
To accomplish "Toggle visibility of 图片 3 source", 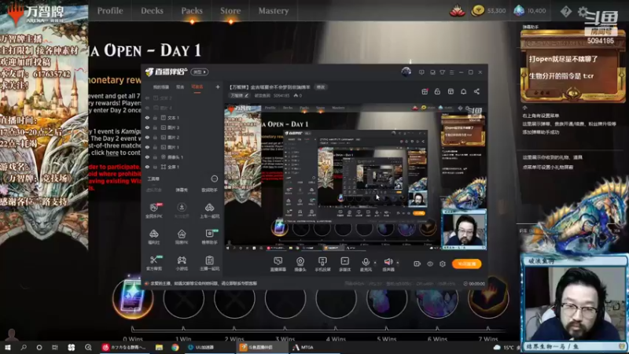I will coord(147,127).
